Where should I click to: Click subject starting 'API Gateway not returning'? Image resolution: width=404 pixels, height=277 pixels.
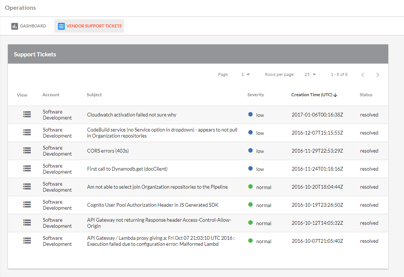(x=159, y=223)
